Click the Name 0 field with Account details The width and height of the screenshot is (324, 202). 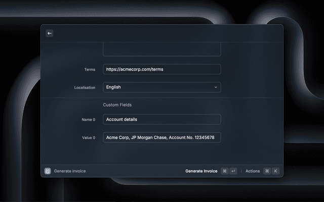(161, 119)
